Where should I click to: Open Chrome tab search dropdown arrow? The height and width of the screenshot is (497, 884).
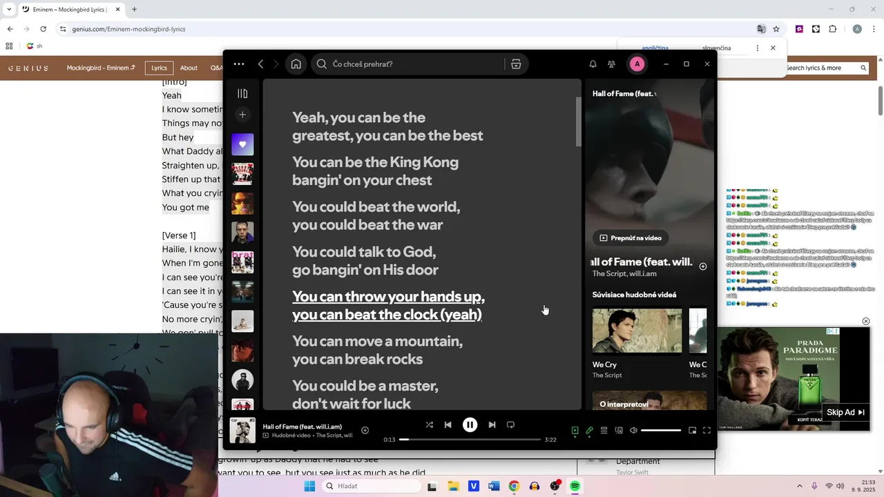(x=10, y=10)
